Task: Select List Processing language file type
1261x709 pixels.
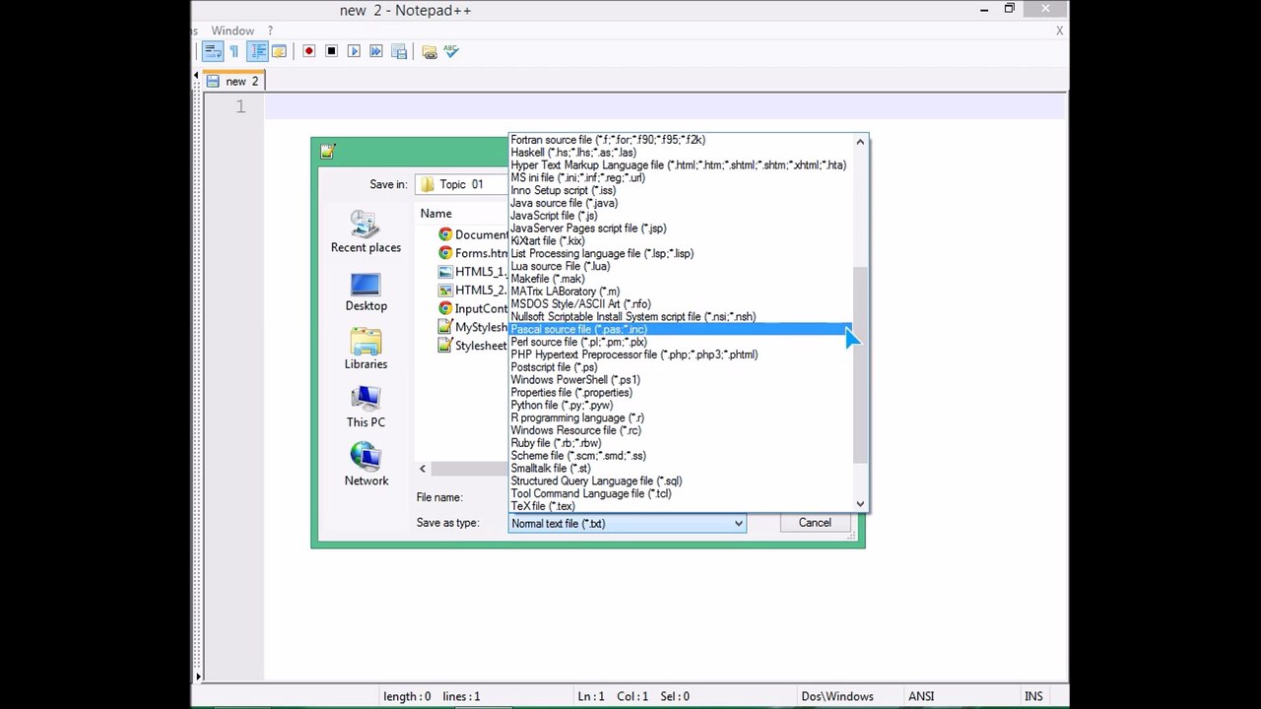Action: pos(681,253)
